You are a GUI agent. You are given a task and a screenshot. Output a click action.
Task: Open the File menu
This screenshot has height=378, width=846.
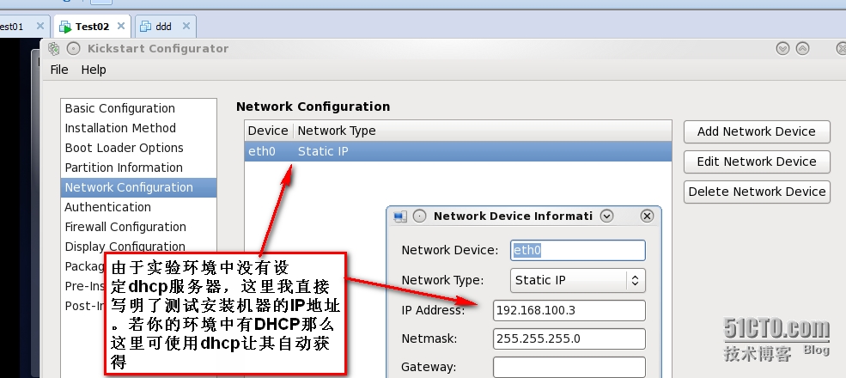point(59,70)
